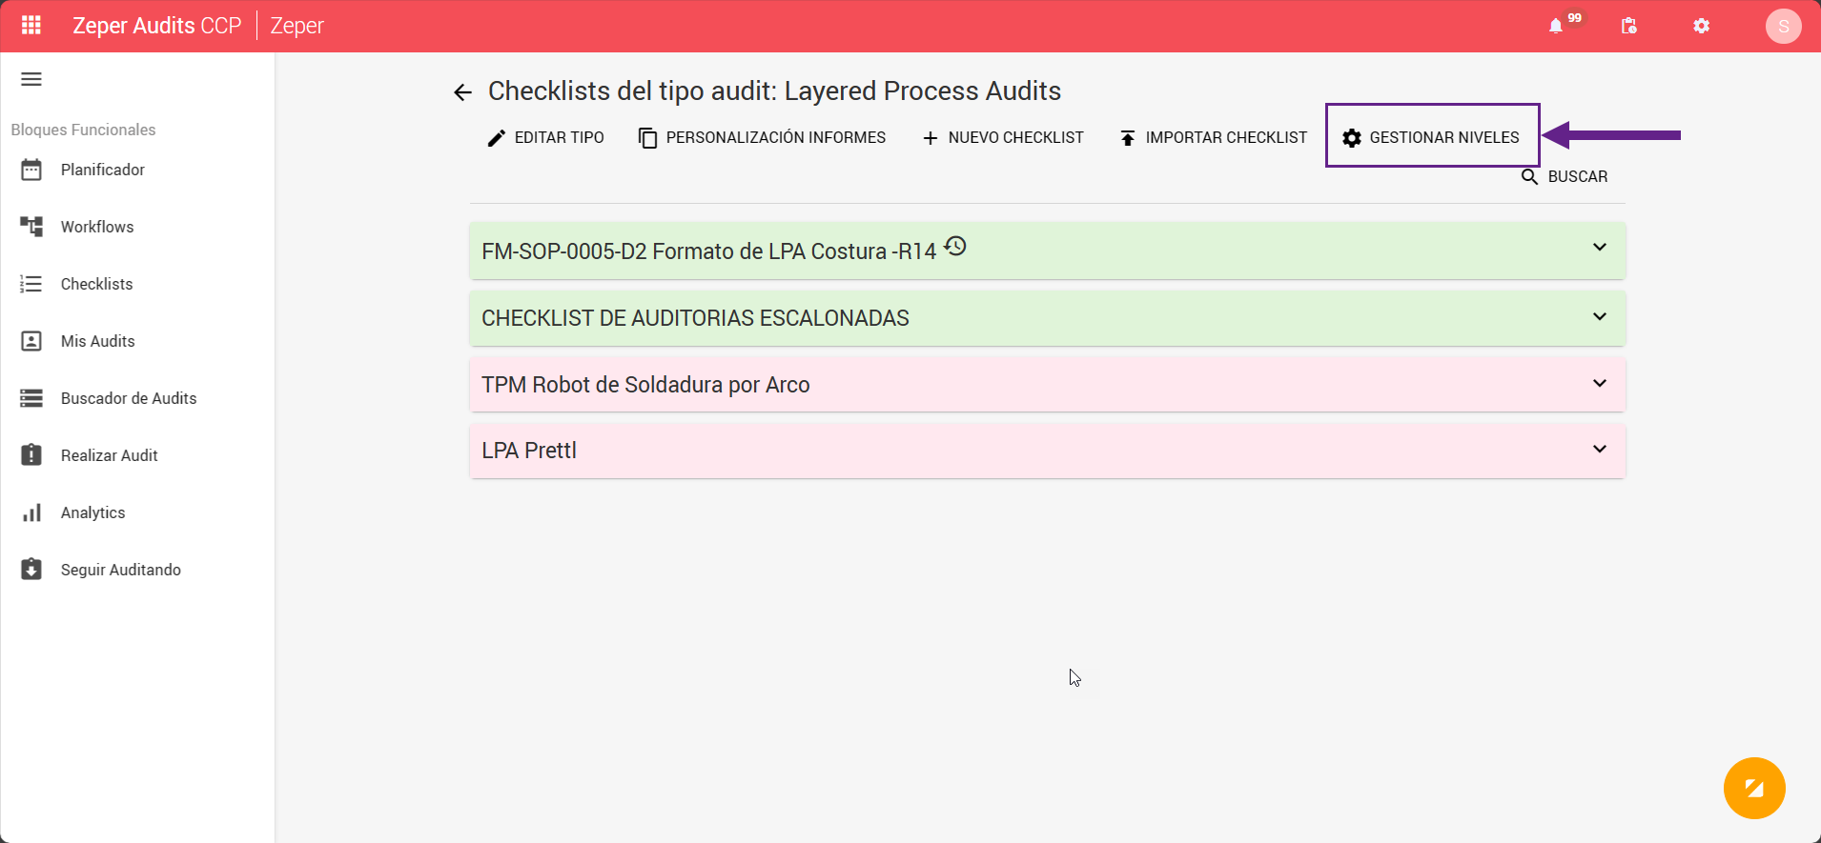Go to Analytics in the sidebar

pyautogui.click(x=92, y=512)
